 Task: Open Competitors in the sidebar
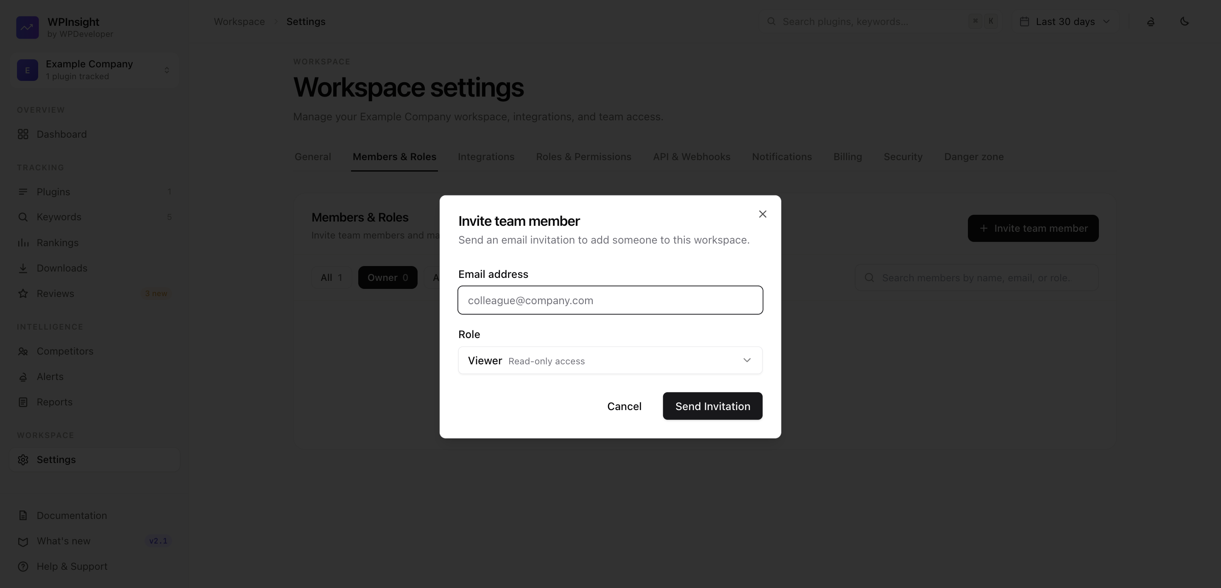click(x=94, y=351)
